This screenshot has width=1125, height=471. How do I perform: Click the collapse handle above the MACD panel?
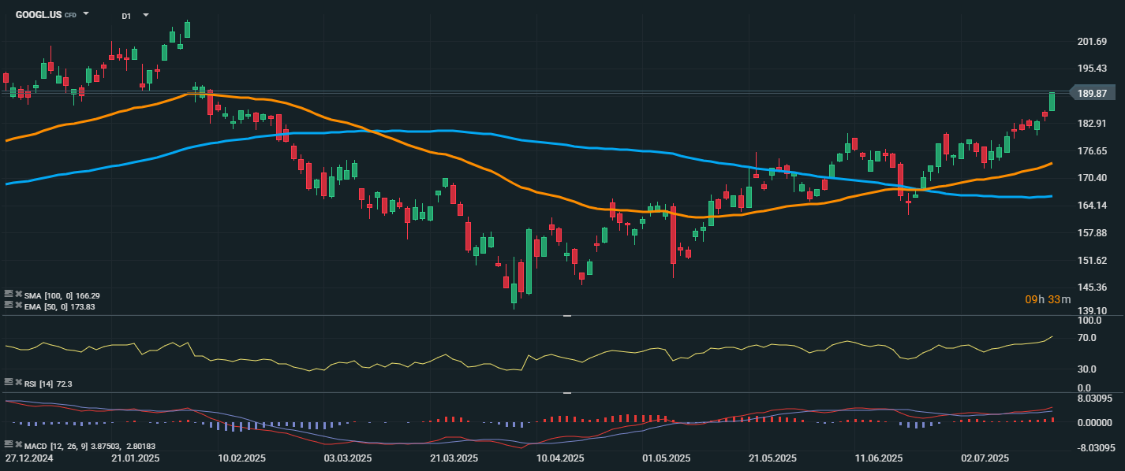566,392
